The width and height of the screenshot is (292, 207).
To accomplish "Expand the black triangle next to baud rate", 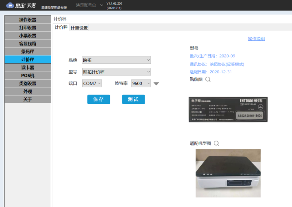I will 156,84.
